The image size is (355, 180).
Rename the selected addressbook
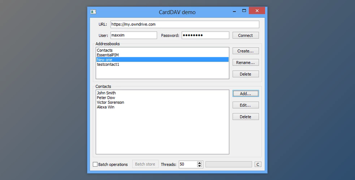245,63
